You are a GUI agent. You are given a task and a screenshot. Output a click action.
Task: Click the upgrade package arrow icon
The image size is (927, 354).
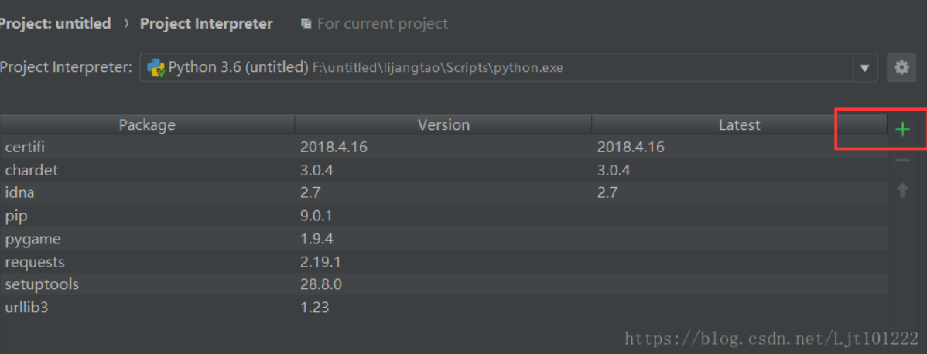point(902,190)
